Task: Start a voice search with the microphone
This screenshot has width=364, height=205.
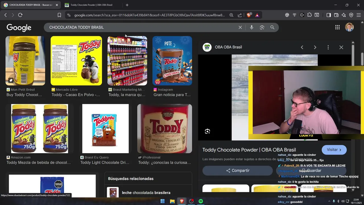Action: coord(251,27)
